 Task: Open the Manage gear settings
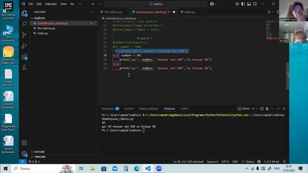(24, 154)
